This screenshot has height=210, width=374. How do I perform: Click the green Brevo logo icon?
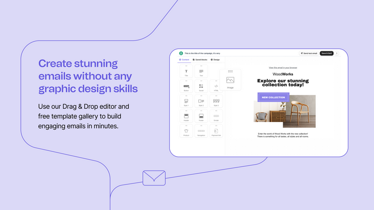181,53
